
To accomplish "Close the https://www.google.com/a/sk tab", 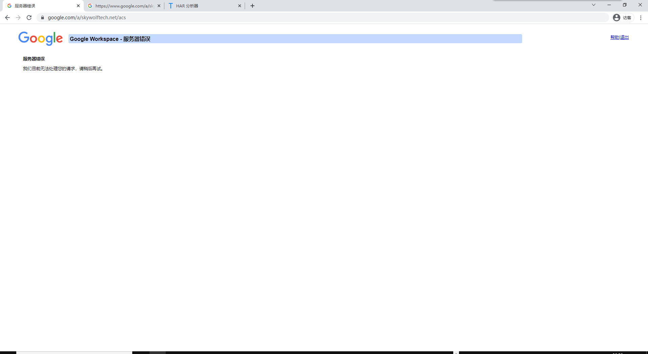I will 159,6.
